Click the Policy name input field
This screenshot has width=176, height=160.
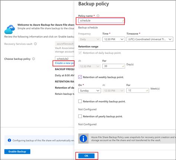tap(101, 20)
